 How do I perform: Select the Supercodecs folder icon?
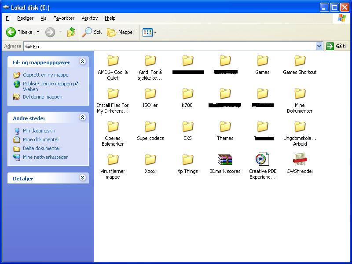coord(150,127)
